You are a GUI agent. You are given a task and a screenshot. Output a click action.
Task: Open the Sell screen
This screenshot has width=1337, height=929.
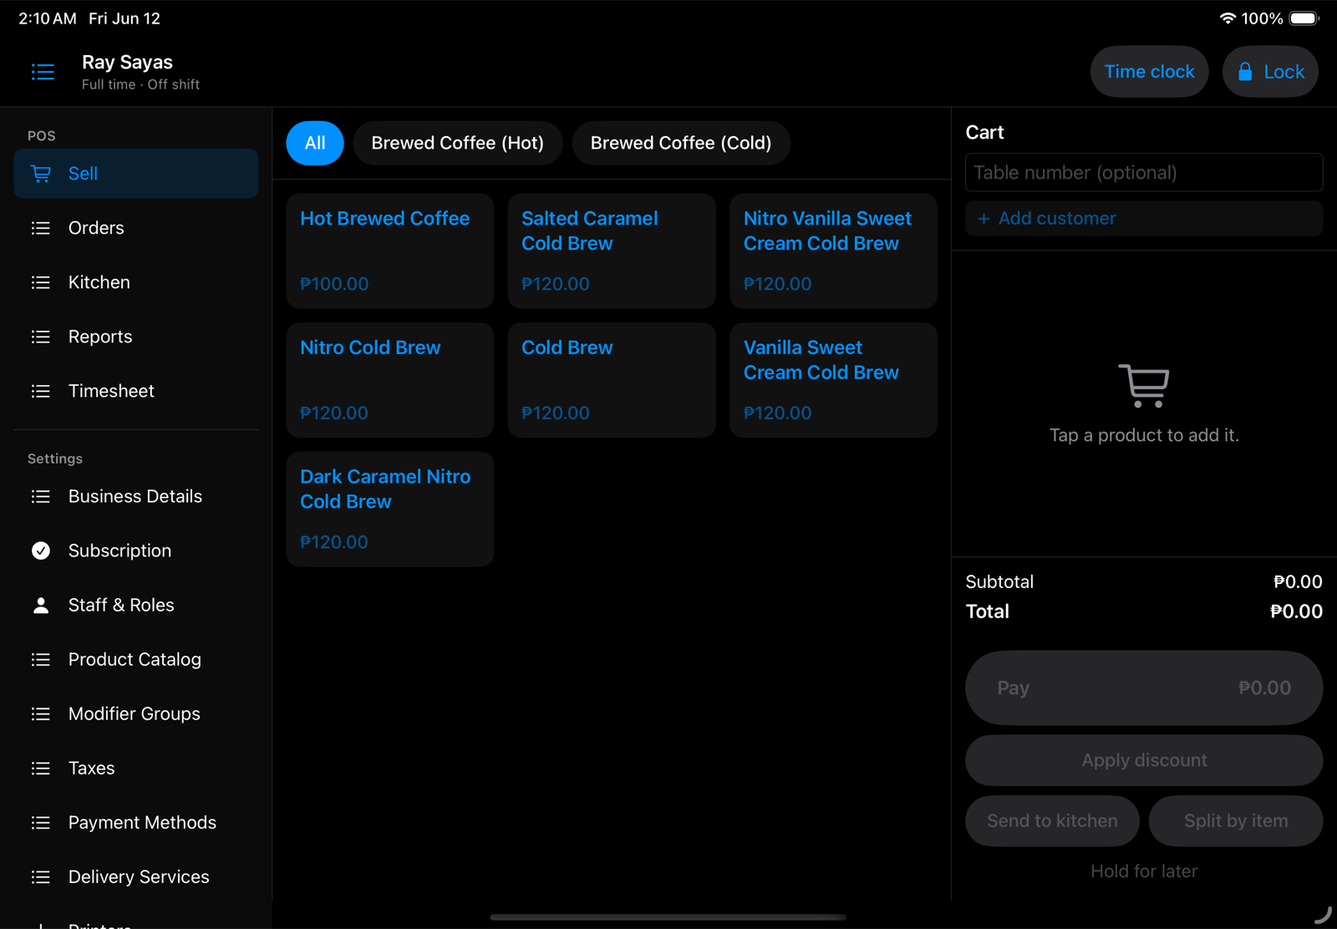click(x=136, y=174)
